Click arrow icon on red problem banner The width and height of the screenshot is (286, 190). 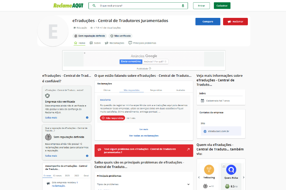pyautogui.click(x=188, y=149)
